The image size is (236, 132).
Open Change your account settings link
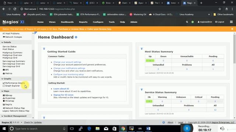point(67,62)
